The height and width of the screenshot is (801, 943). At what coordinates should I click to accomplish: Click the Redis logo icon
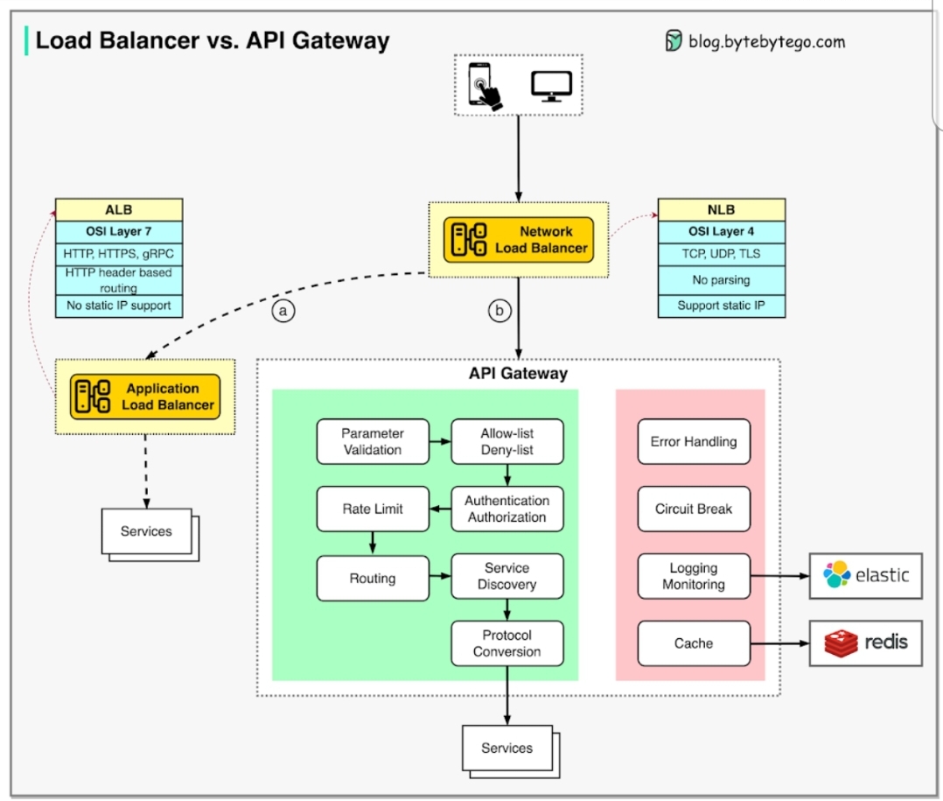(840, 643)
